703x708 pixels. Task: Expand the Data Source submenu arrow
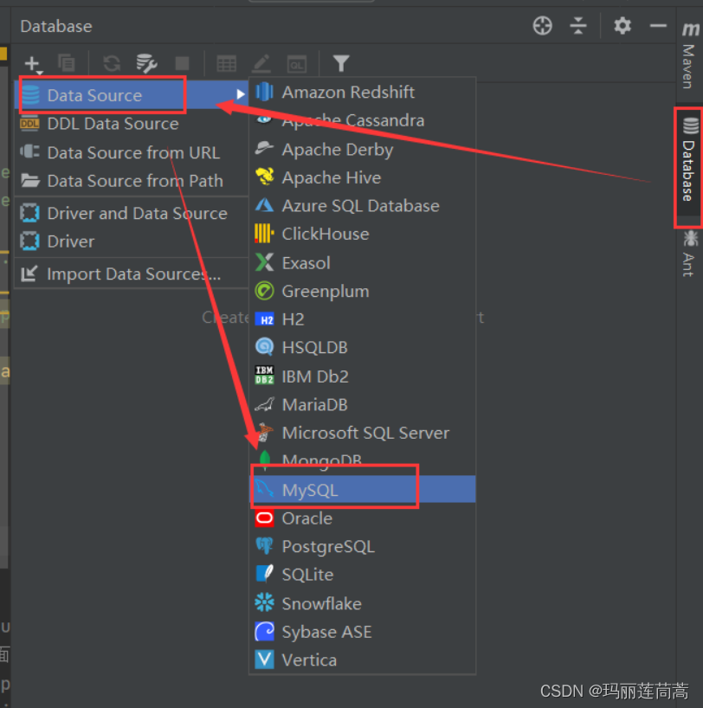[x=241, y=94]
